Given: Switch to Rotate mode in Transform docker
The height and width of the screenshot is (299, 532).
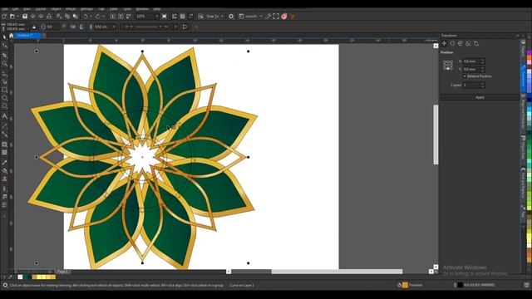Looking at the screenshot, I should click(452, 43).
